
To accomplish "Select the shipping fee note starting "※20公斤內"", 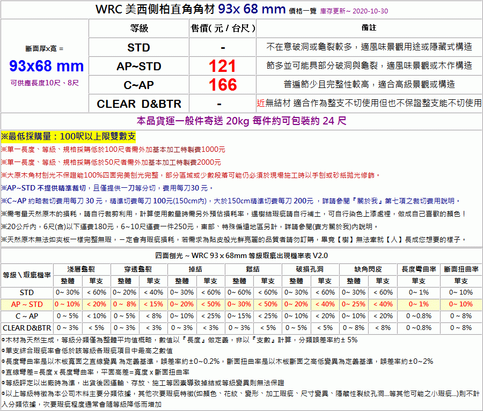I will click(189, 227).
